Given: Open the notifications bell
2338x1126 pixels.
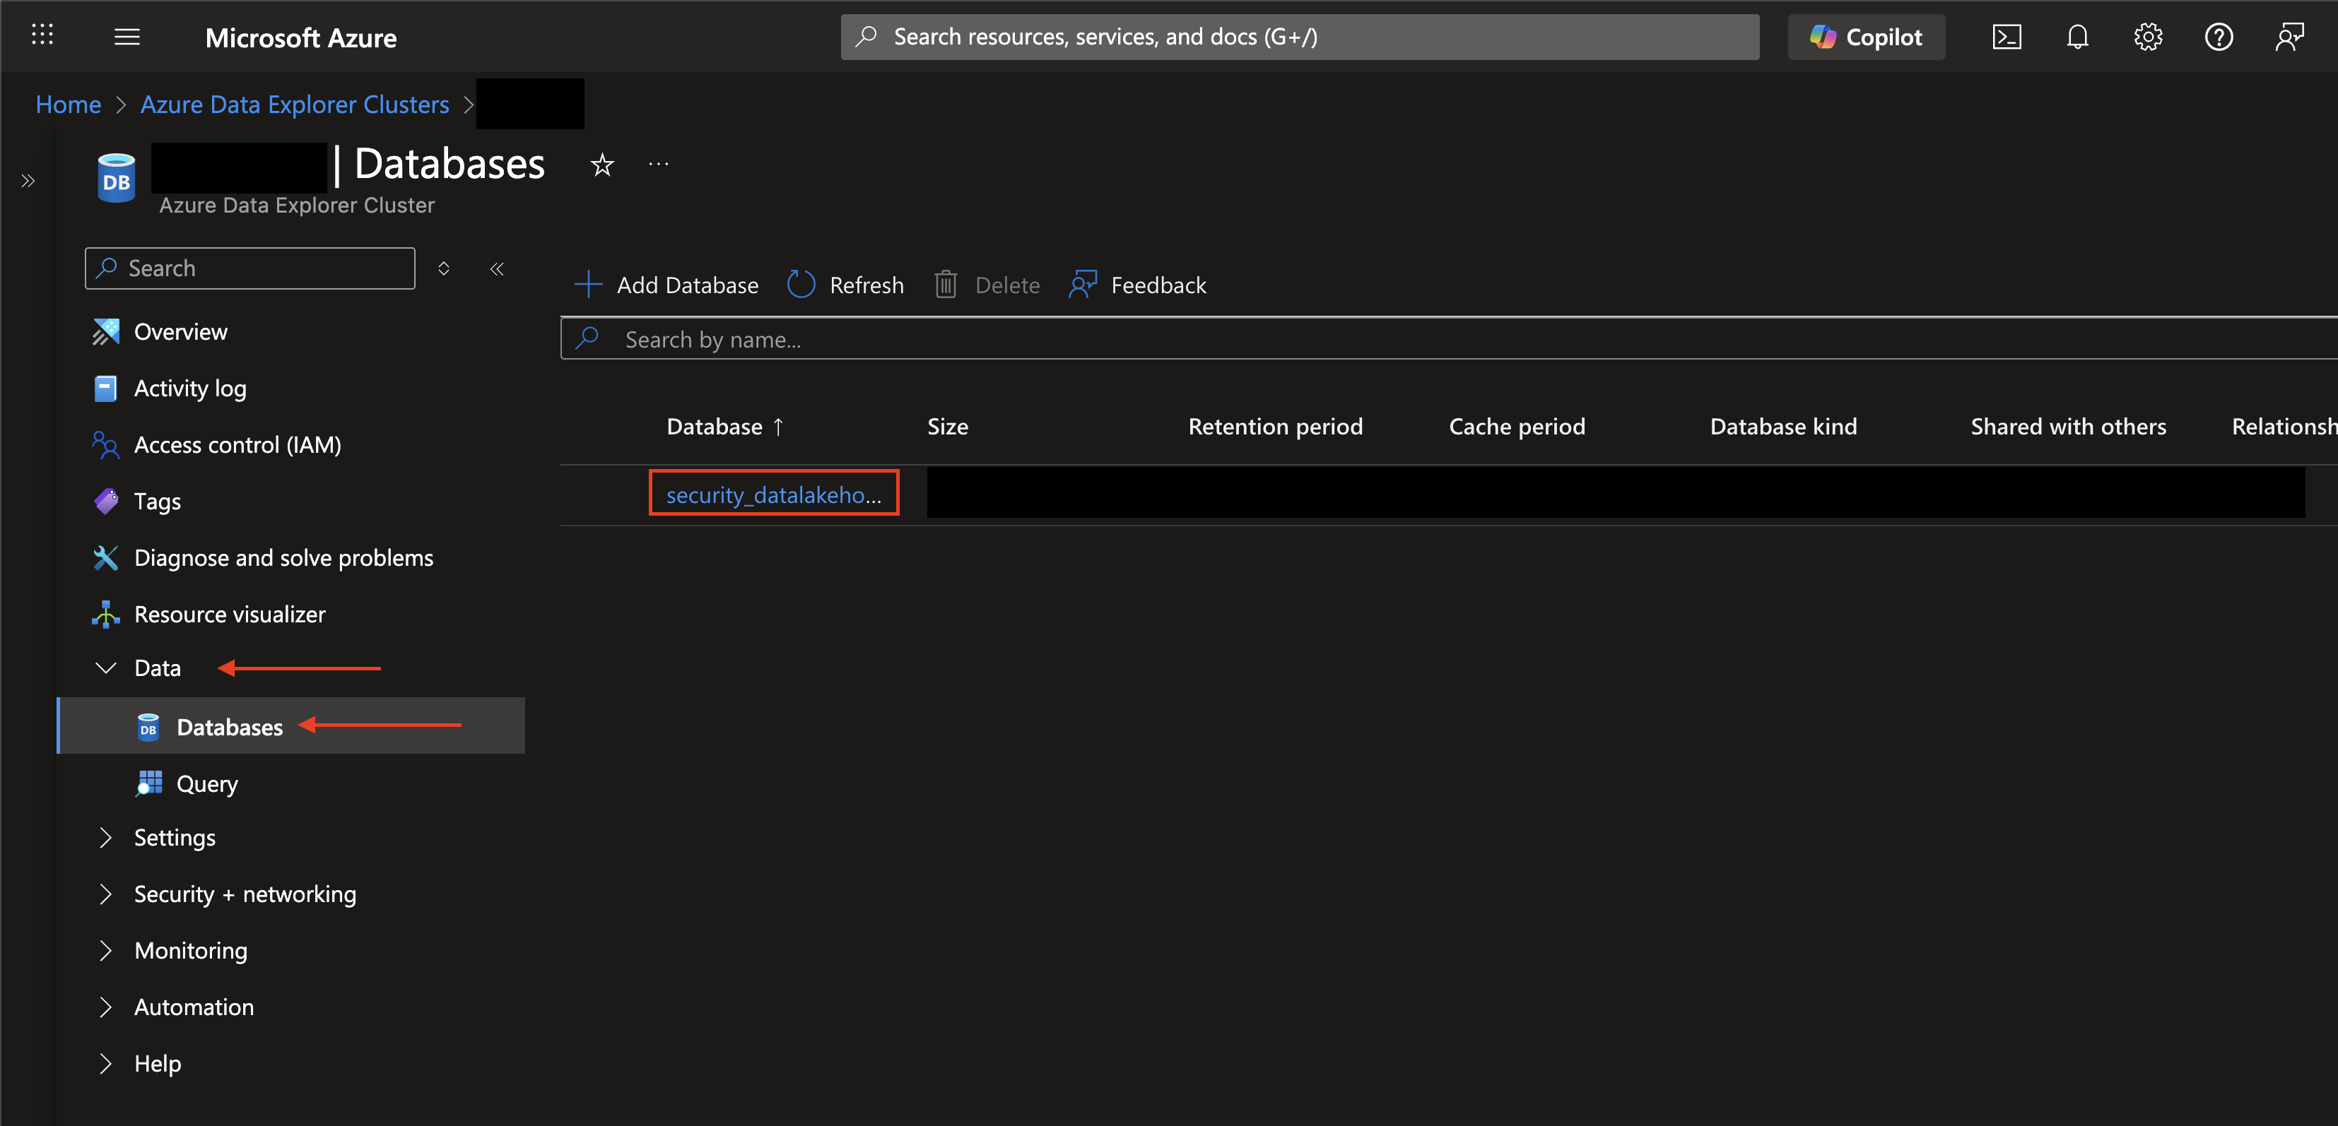Looking at the screenshot, I should (x=2077, y=36).
